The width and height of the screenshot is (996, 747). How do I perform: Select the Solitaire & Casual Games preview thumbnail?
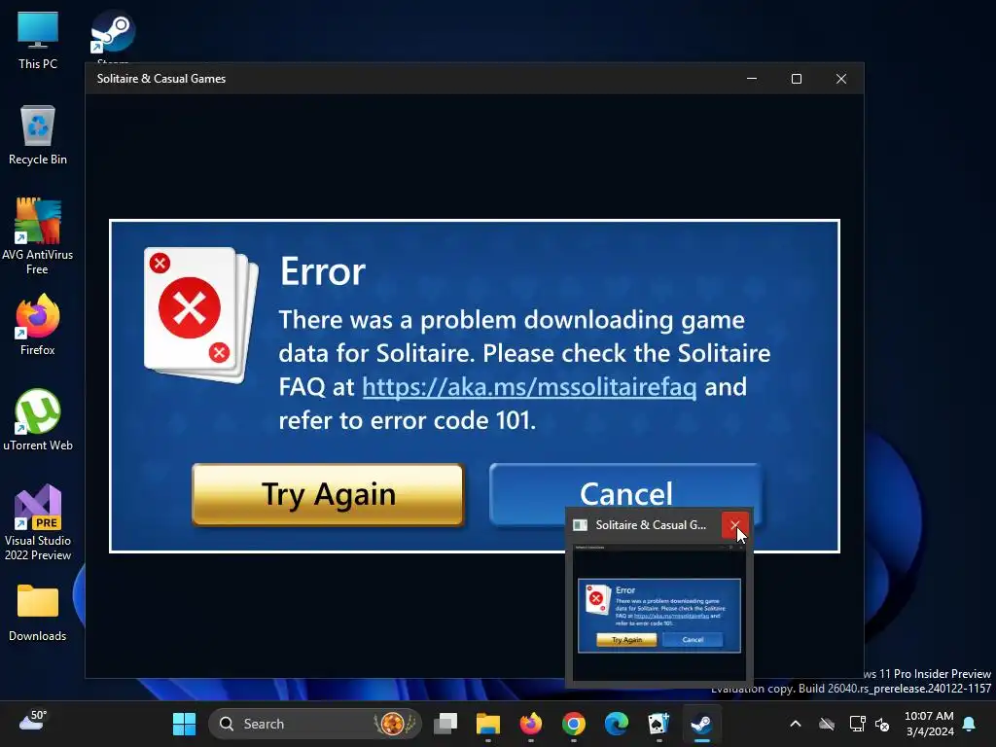tap(658, 613)
